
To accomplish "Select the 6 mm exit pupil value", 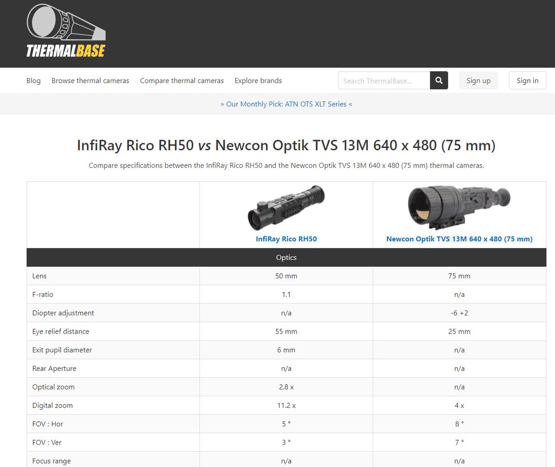I will tap(286, 350).
